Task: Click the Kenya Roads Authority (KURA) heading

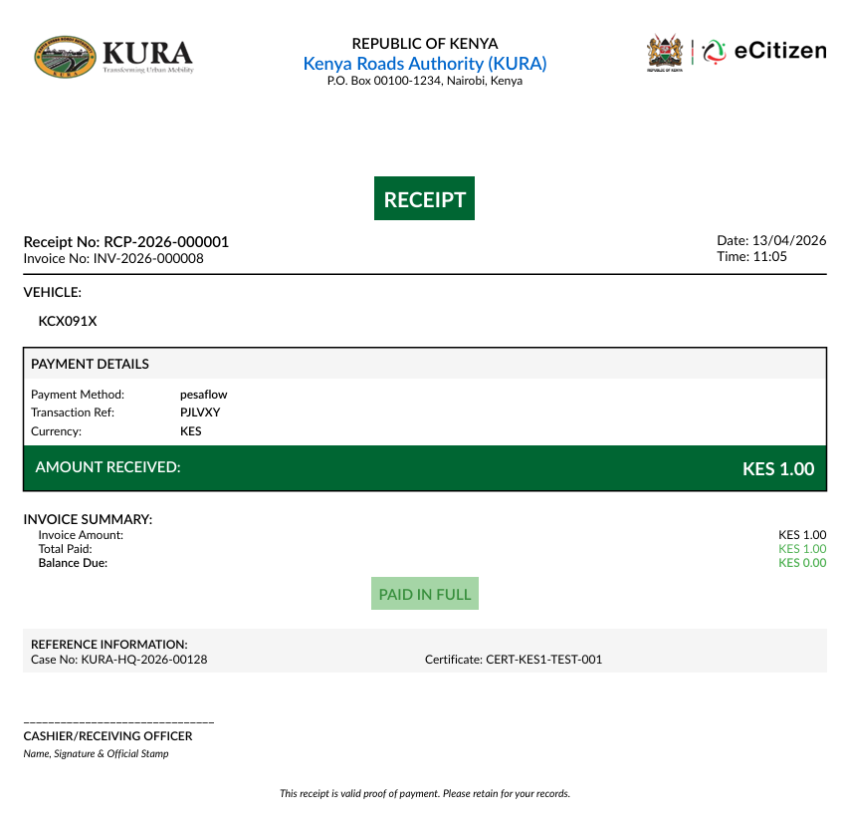Action: (425, 64)
